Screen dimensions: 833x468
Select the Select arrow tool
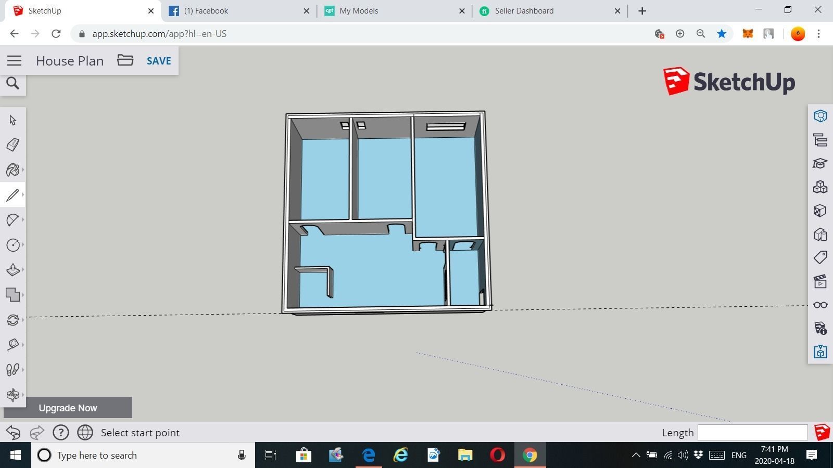pyautogui.click(x=13, y=120)
